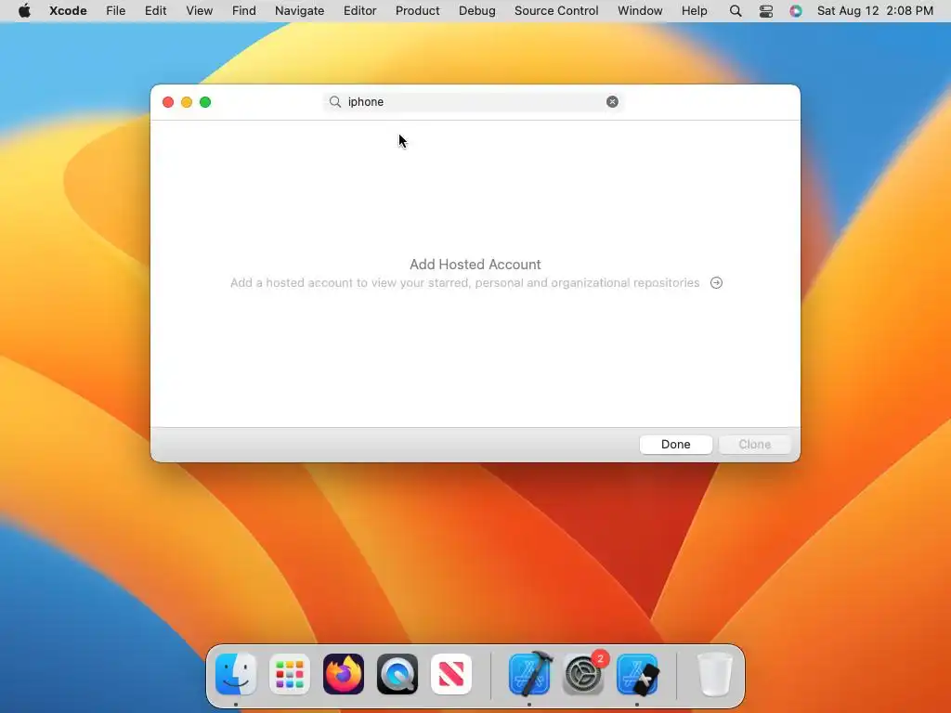Open the Product menu
Viewport: 951px width, 713px height.
(417, 11)
